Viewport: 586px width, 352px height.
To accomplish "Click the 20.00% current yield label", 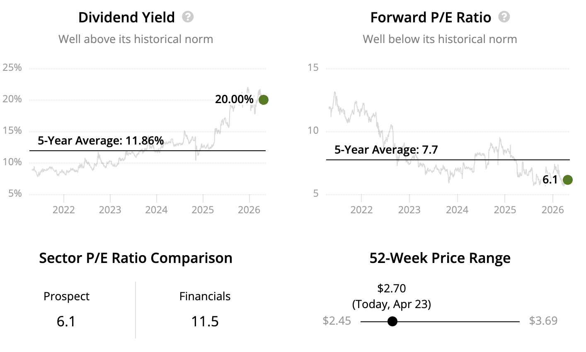I will [x=234, y=99].
